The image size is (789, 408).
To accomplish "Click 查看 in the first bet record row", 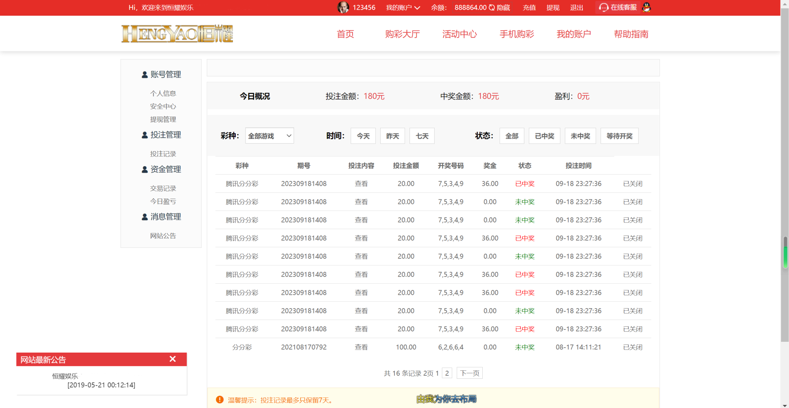I will (361, 184).
